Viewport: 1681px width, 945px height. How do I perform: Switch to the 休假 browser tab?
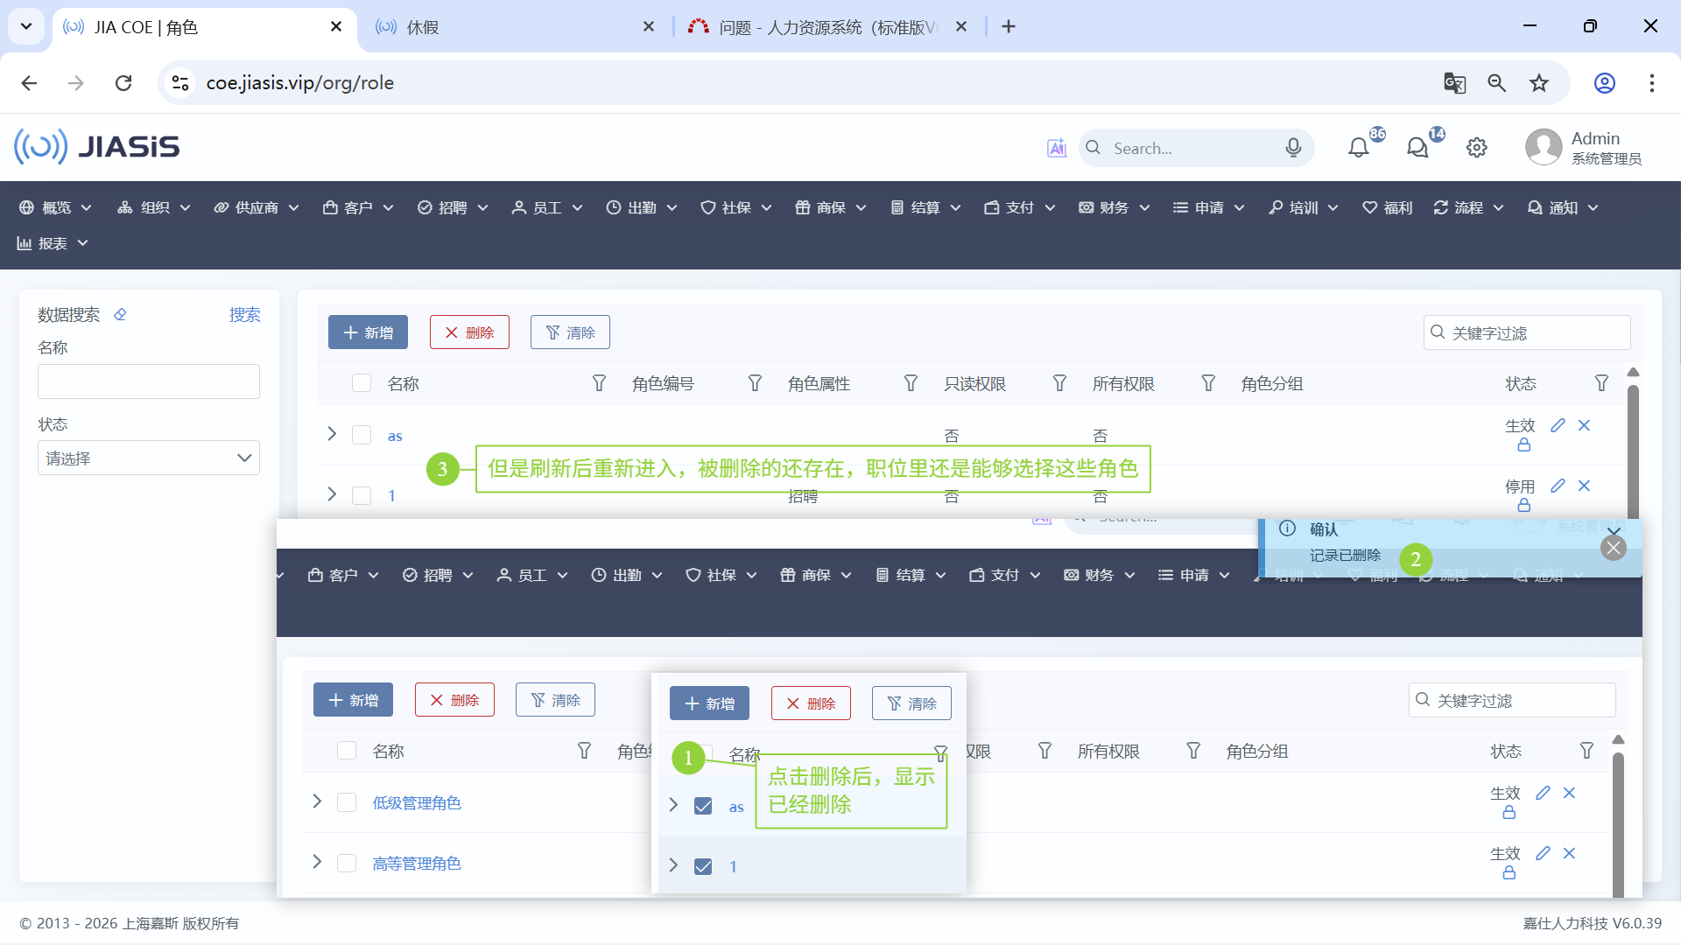422,27
